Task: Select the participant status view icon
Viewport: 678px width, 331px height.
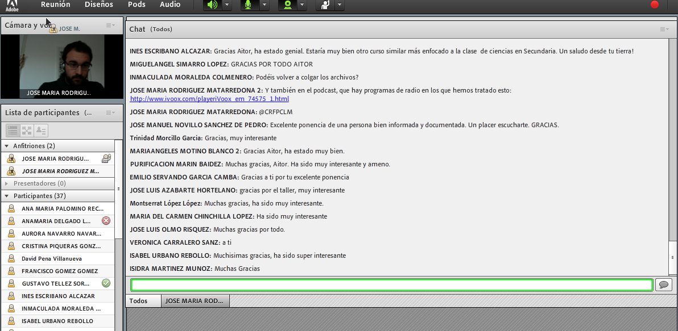Action: tap(40, 131)
